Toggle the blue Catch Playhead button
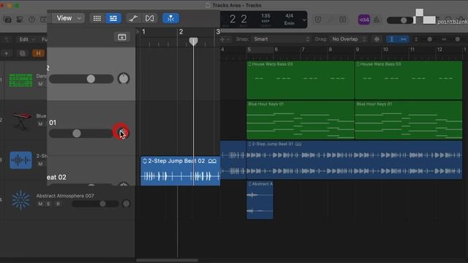This screenshot has height=263, width=468. (170, 18)
